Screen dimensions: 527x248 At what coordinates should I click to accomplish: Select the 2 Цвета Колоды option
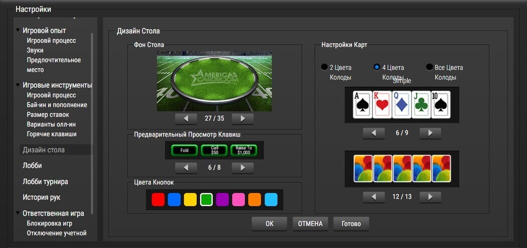point(324,67)
